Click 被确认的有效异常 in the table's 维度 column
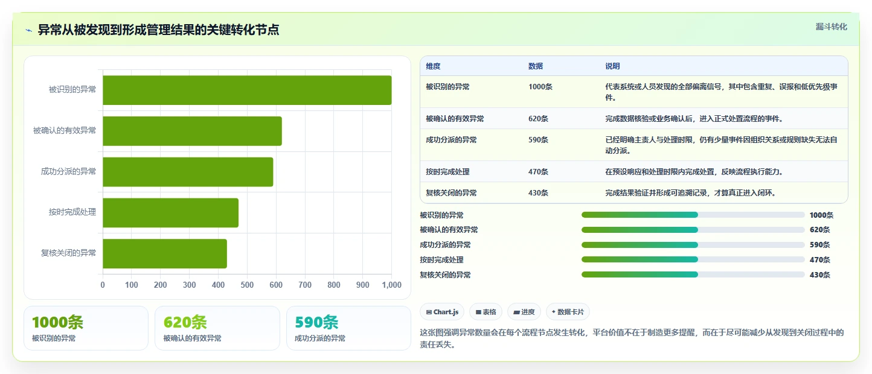This screenshot has width=872, height=374. coord(455,119)
